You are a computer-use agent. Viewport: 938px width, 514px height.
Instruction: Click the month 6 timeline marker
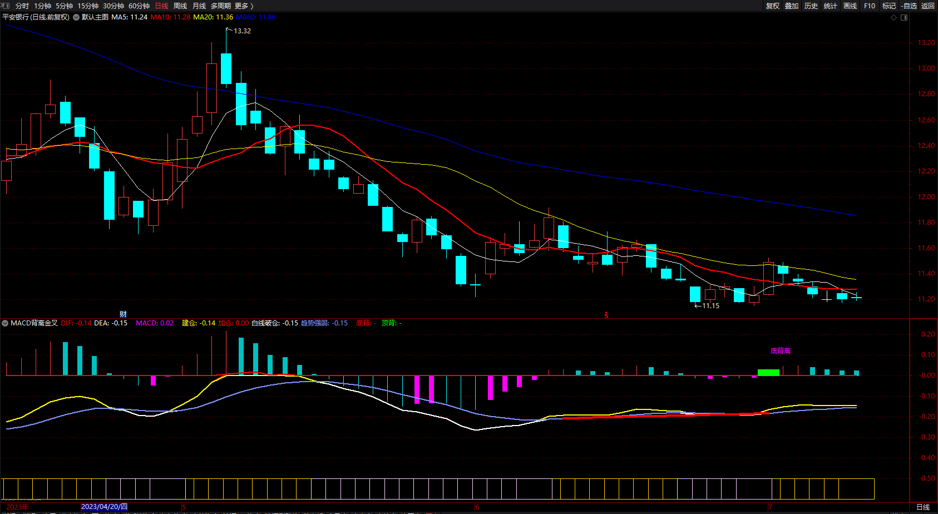click(x=477, y=507)
